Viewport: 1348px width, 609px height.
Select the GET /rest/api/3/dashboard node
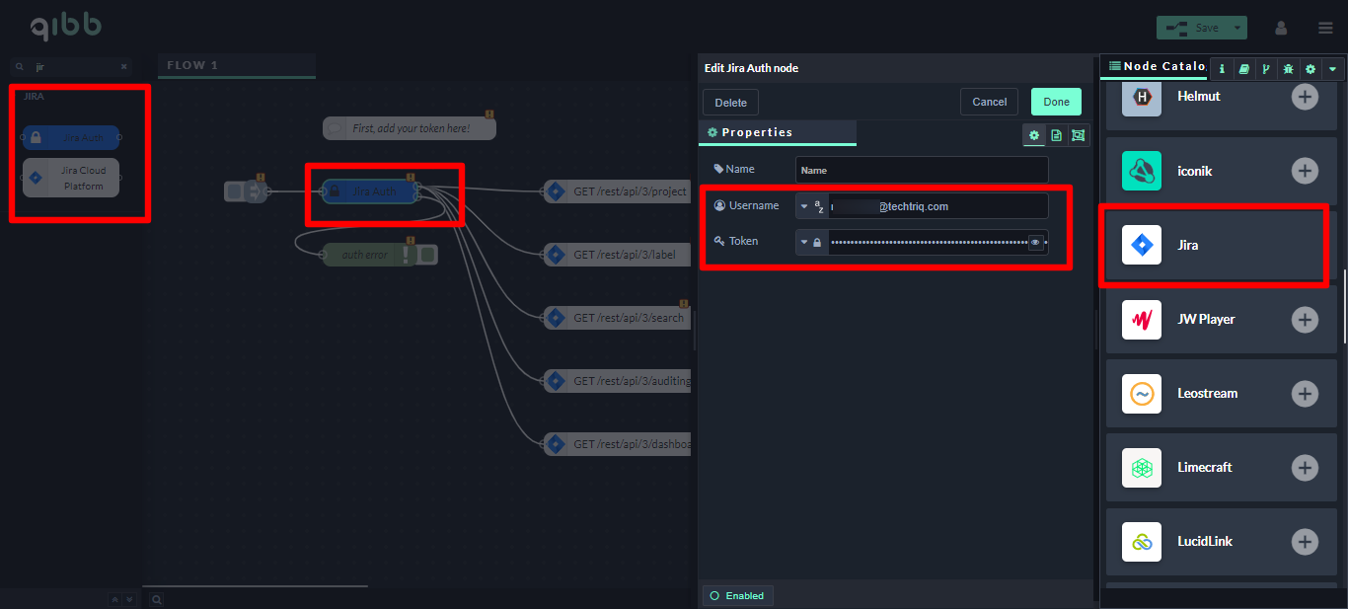point(617,444)
